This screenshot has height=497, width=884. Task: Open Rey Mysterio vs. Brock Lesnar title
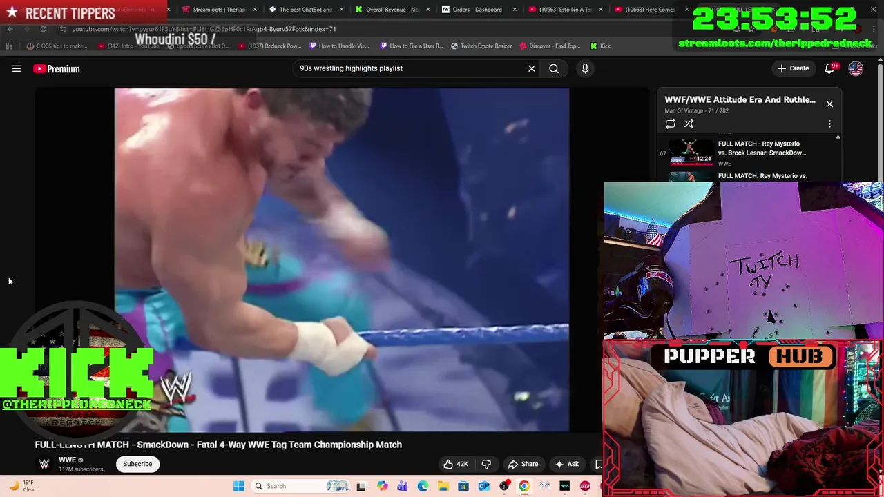[762, 148]
